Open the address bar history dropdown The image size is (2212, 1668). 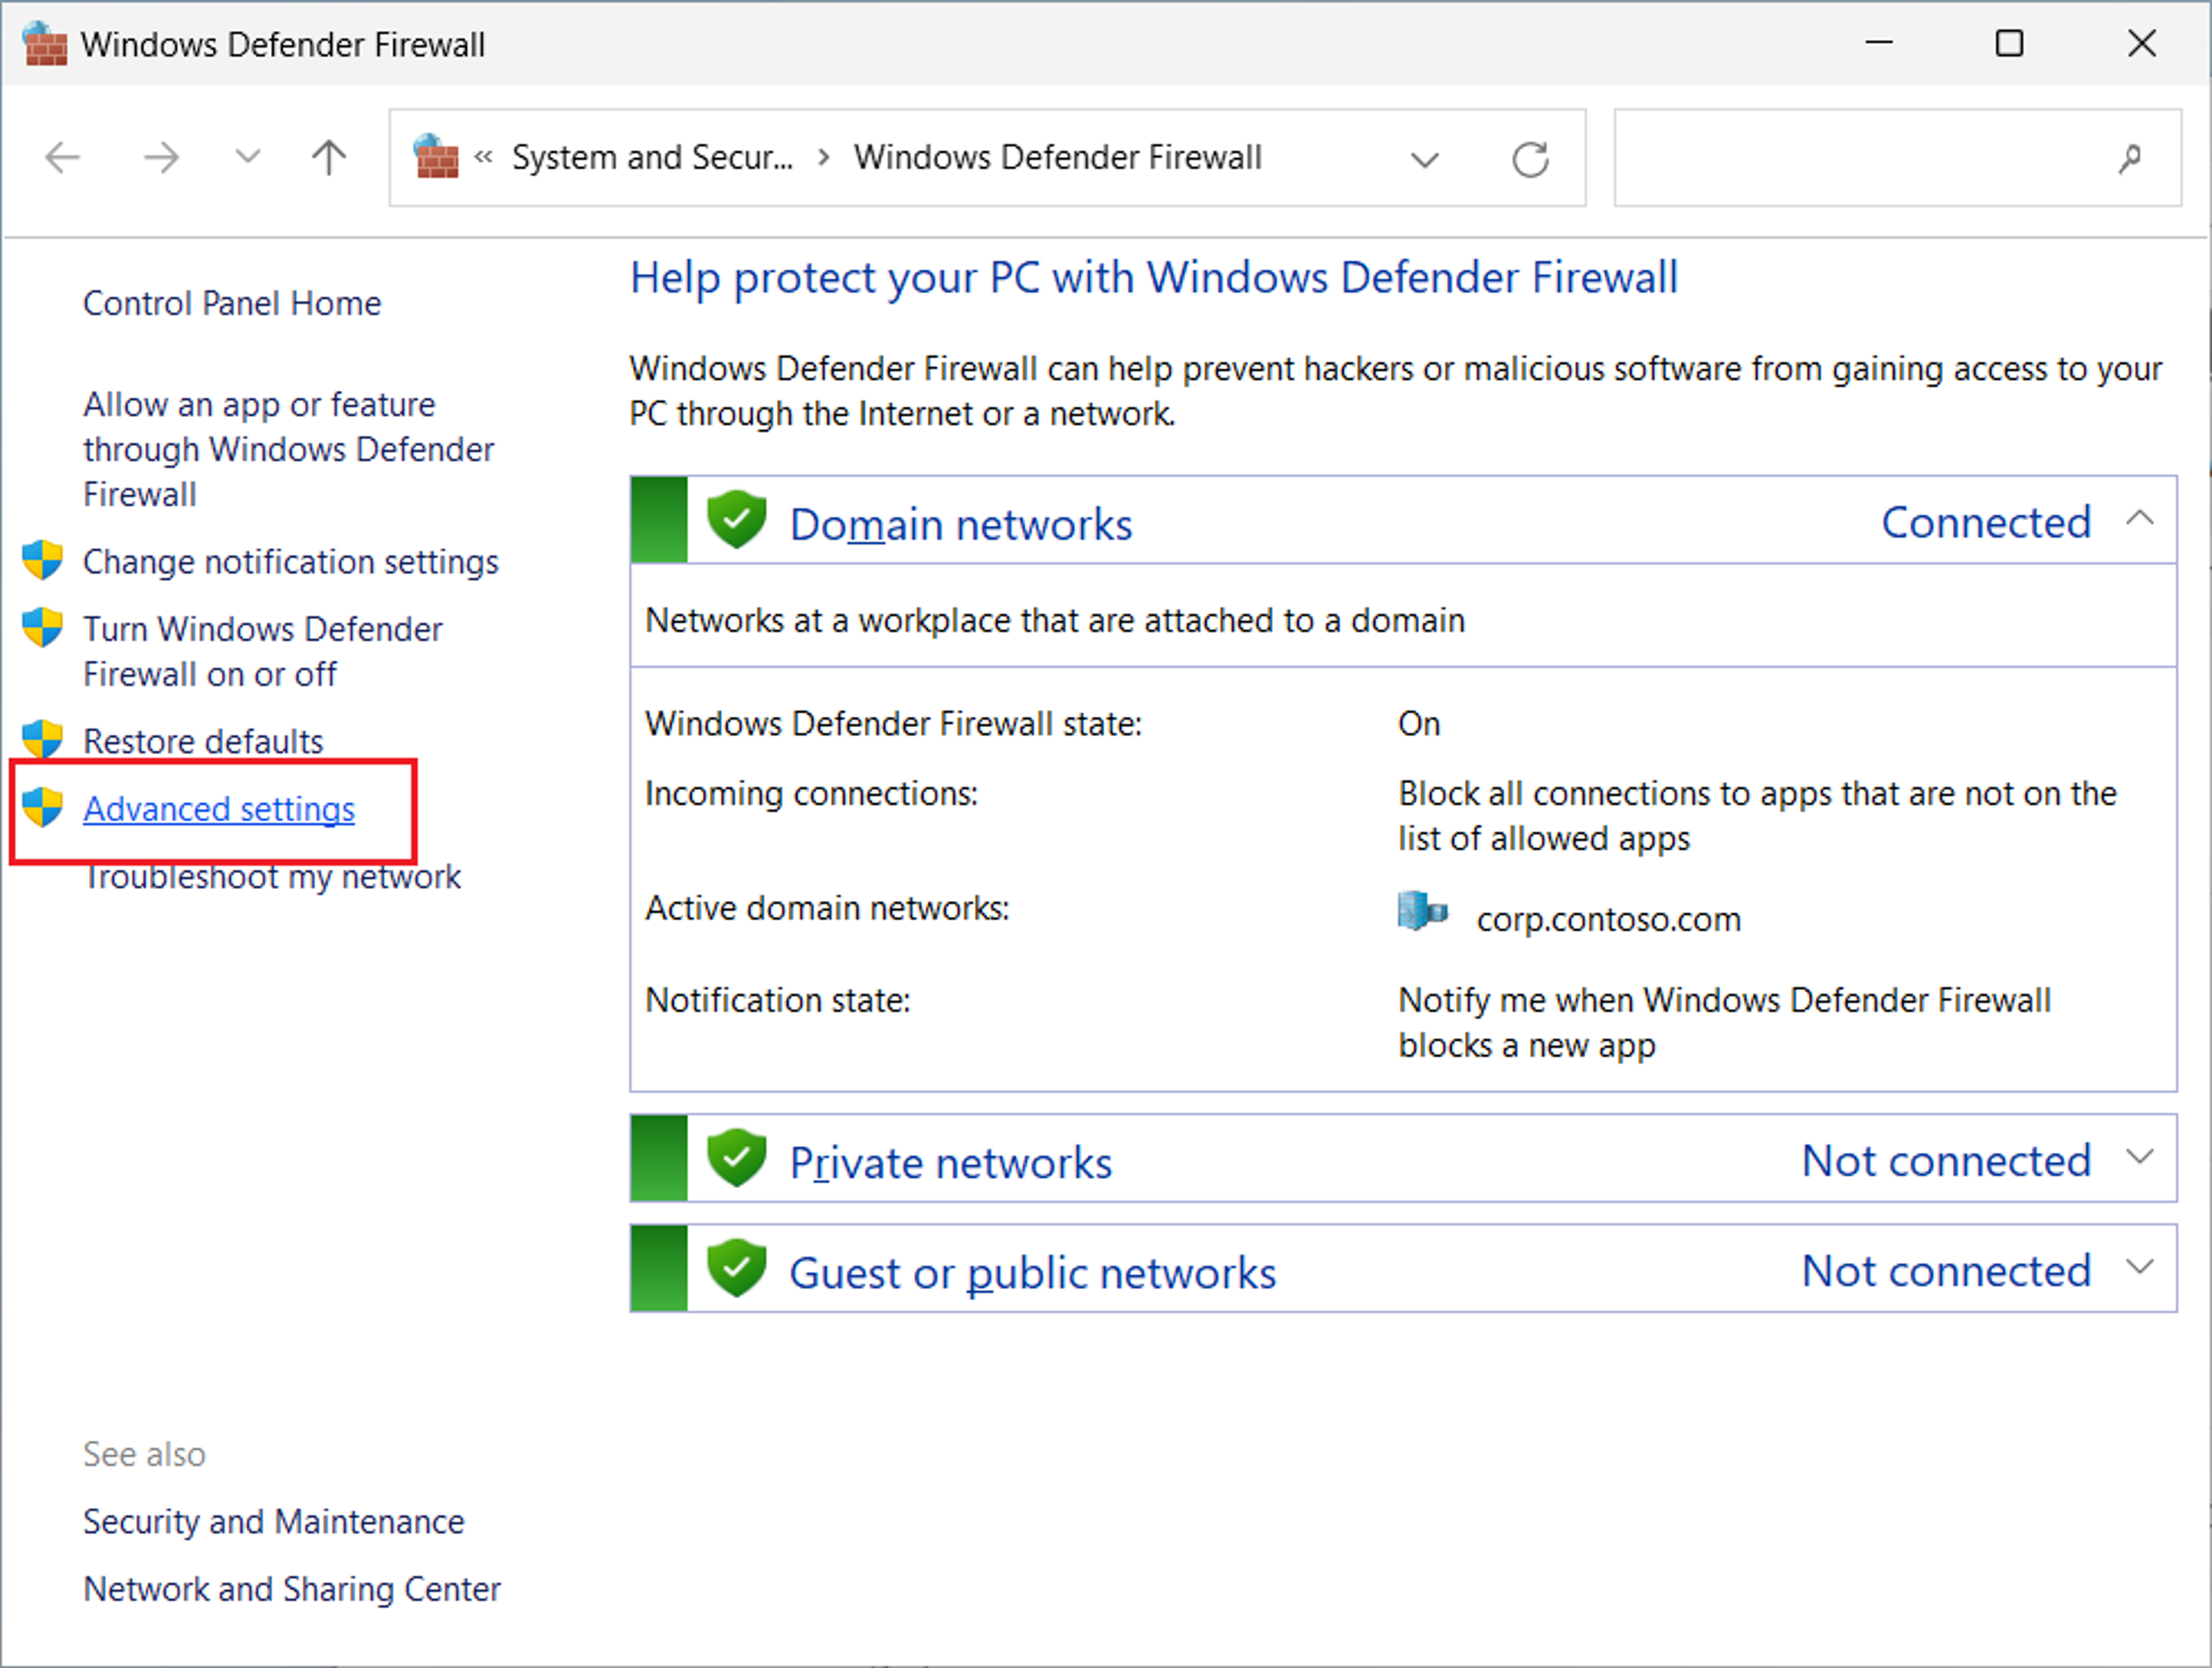pyautogui.click(x=1424, y=159)
